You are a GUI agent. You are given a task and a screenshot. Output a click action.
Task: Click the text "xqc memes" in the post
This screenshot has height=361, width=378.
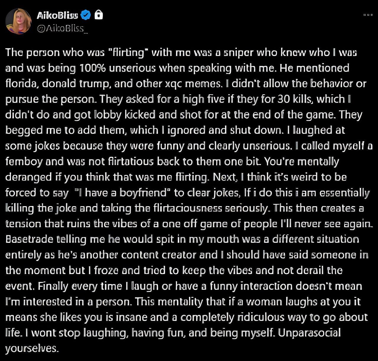click(192, 84)
